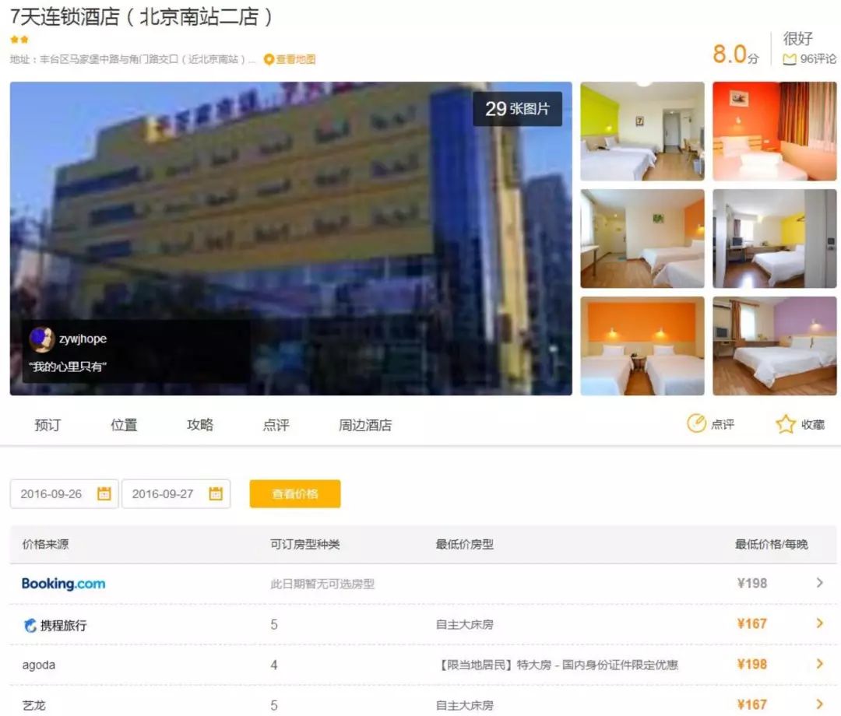Viewport: 841px width, 716px height.
Task: Click the zywjhope user avatar
Action: [42, 339]
